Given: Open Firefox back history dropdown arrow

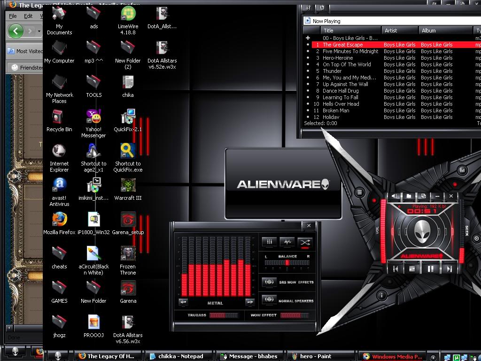Looking at the screenshot, I should pos(39,31).
